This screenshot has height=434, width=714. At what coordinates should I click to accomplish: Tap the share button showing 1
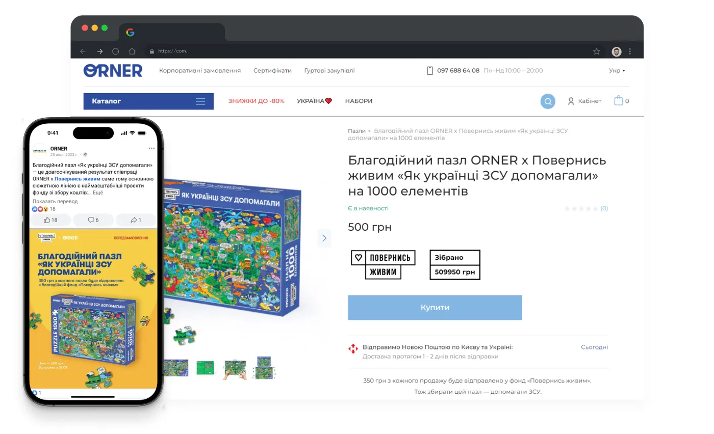pos(136,220)
